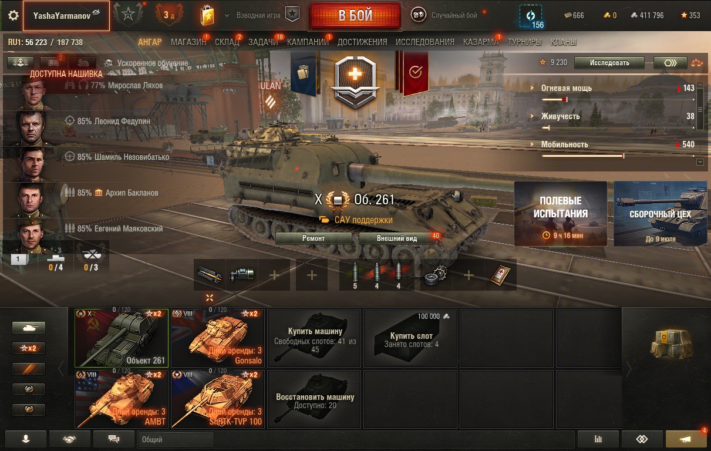Open the КАЗАРМА tab
The height and width of the screenshot is (451, 711).
pyautogui.click(x=481, y=42)
